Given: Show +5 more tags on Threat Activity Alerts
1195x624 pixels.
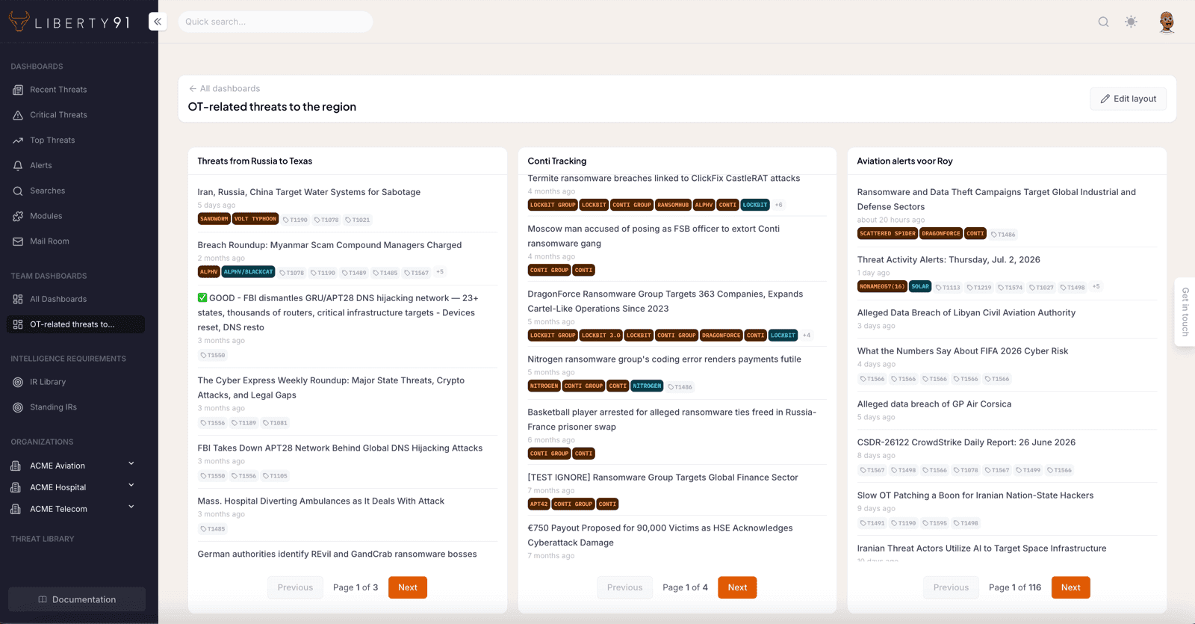Looking at the screenshot, I should (x=1096, y=287).
